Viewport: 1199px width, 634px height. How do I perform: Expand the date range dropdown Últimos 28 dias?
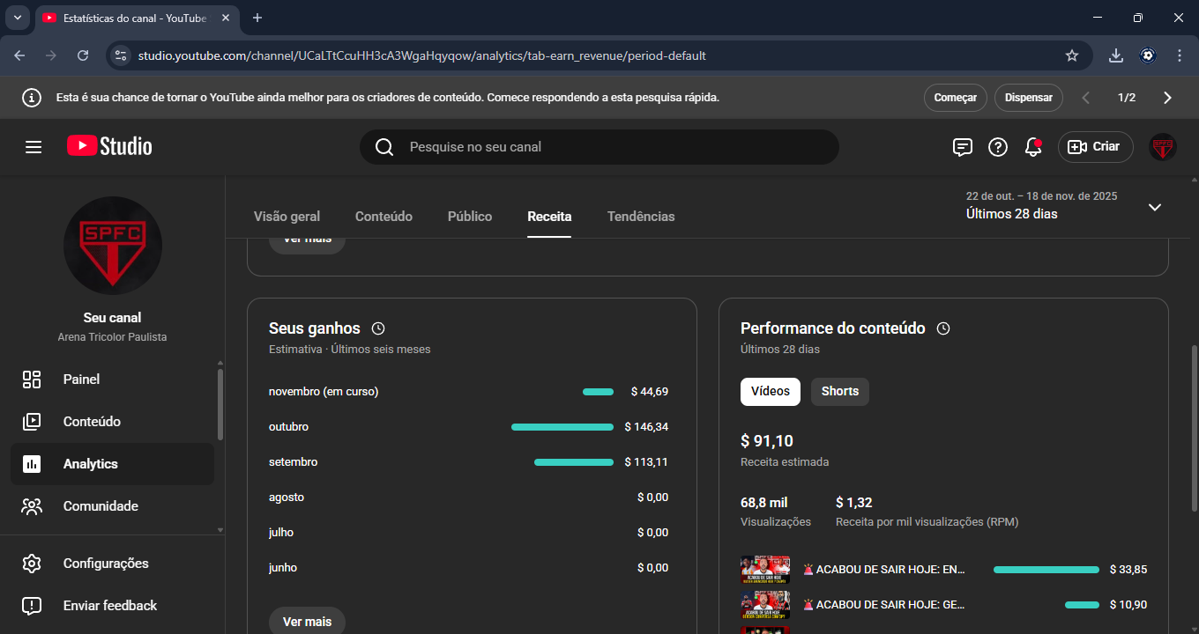(1154, 207)
